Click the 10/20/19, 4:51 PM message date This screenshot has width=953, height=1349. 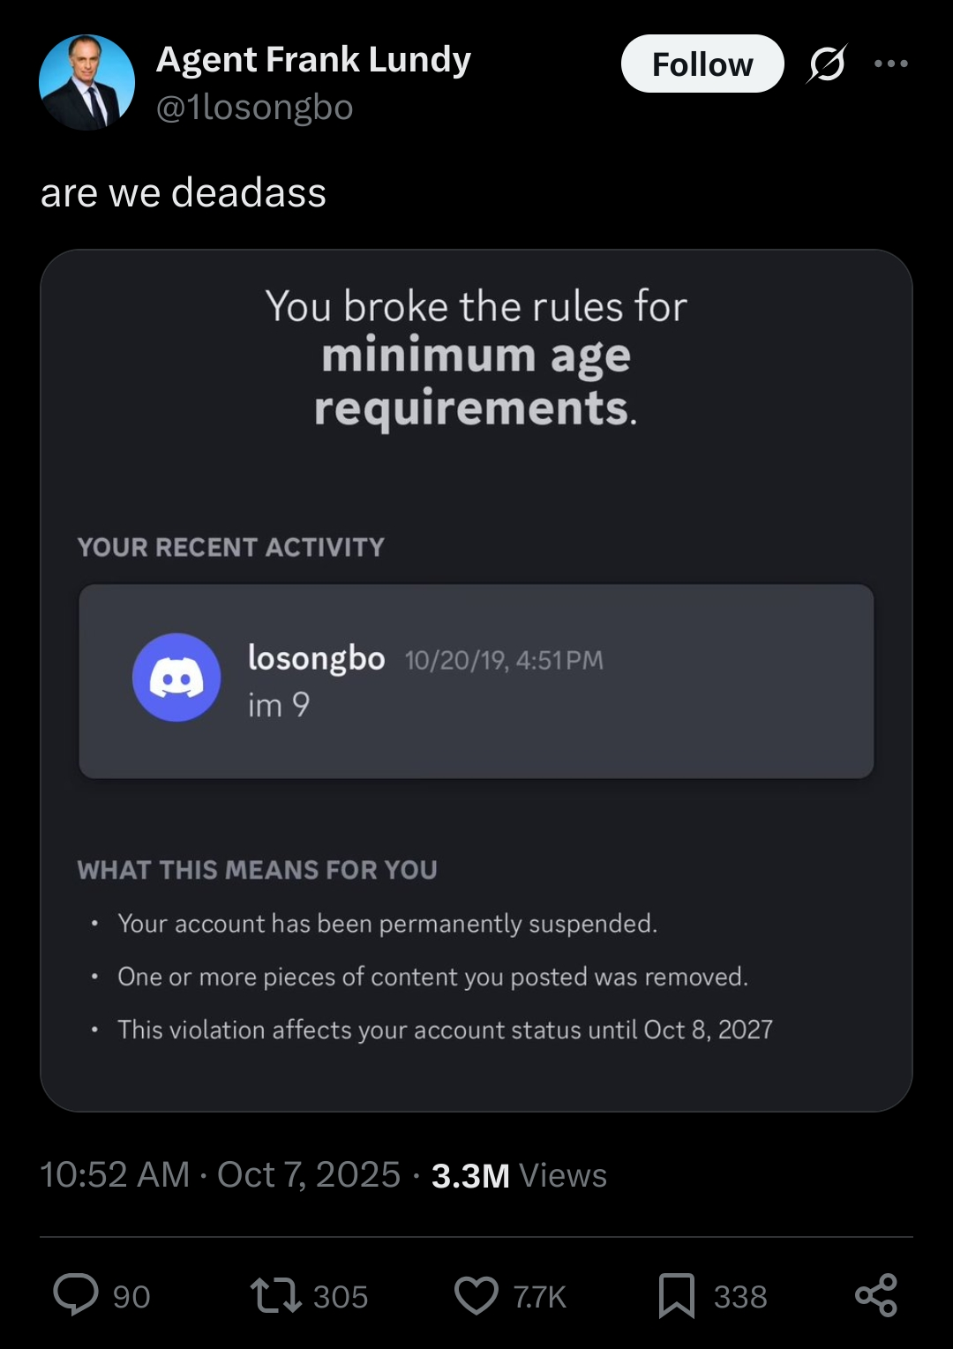504,660
